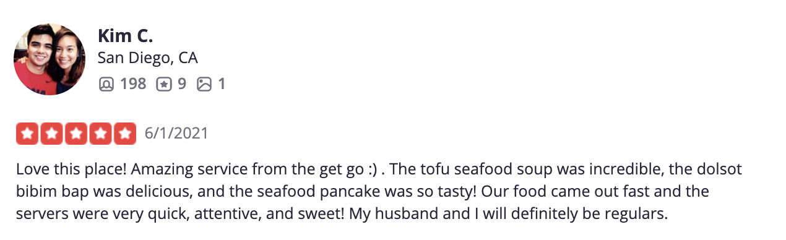Click the fifth rating star
The height and width of the screenshot is (240, 786).
125,134
